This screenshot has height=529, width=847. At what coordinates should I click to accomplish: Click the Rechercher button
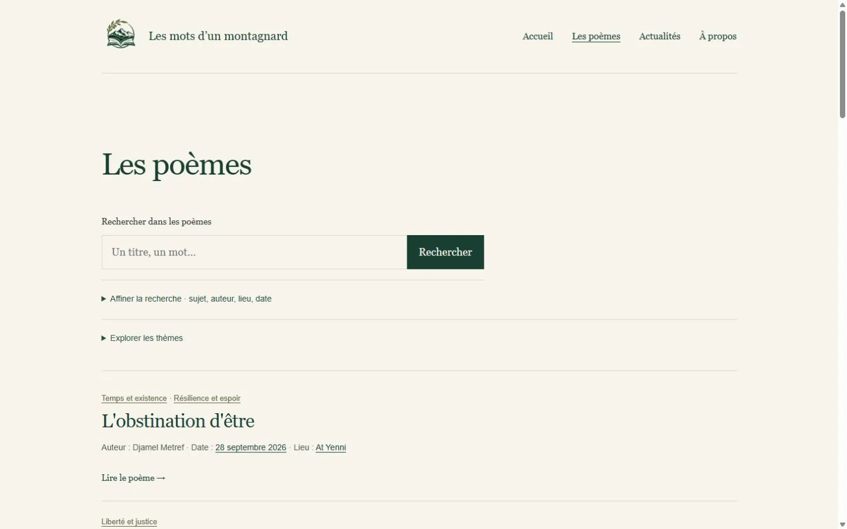[445, 252]
